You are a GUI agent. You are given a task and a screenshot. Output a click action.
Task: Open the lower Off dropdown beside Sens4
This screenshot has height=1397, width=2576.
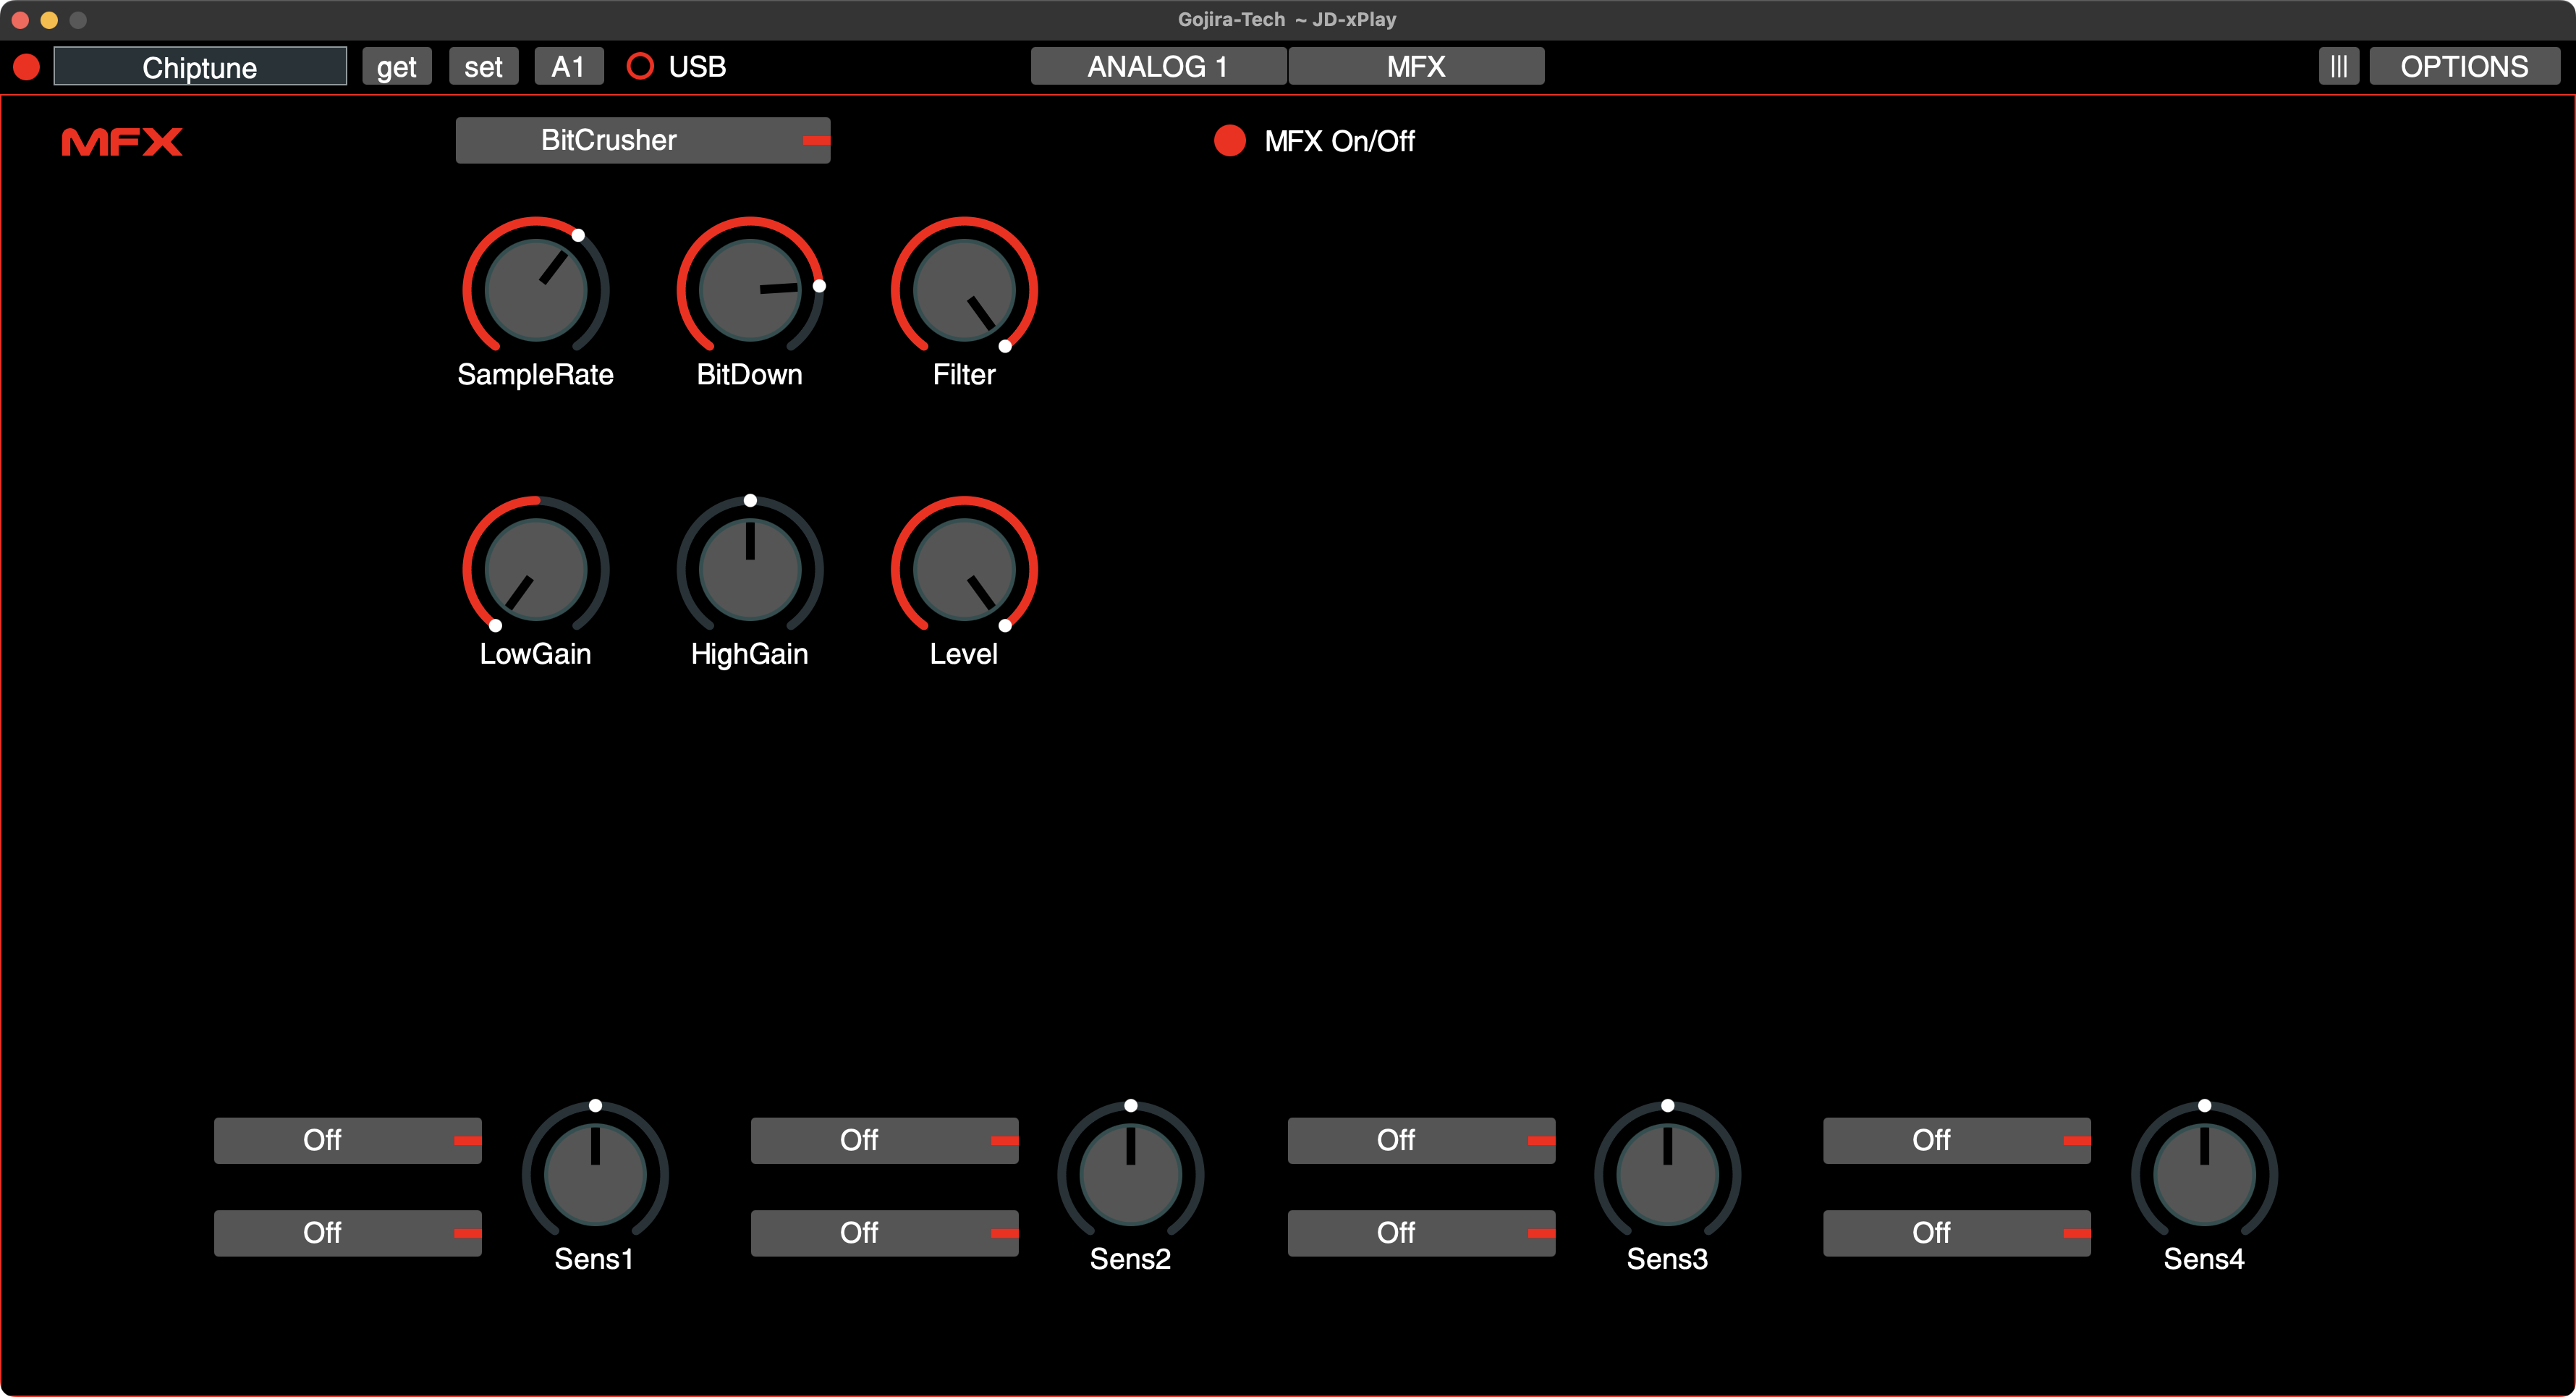tap(1957, 1233)
